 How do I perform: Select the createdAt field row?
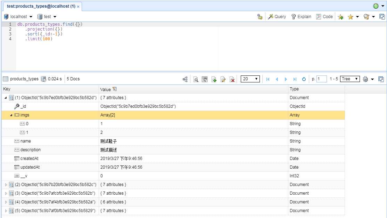(x=173, y=159)
